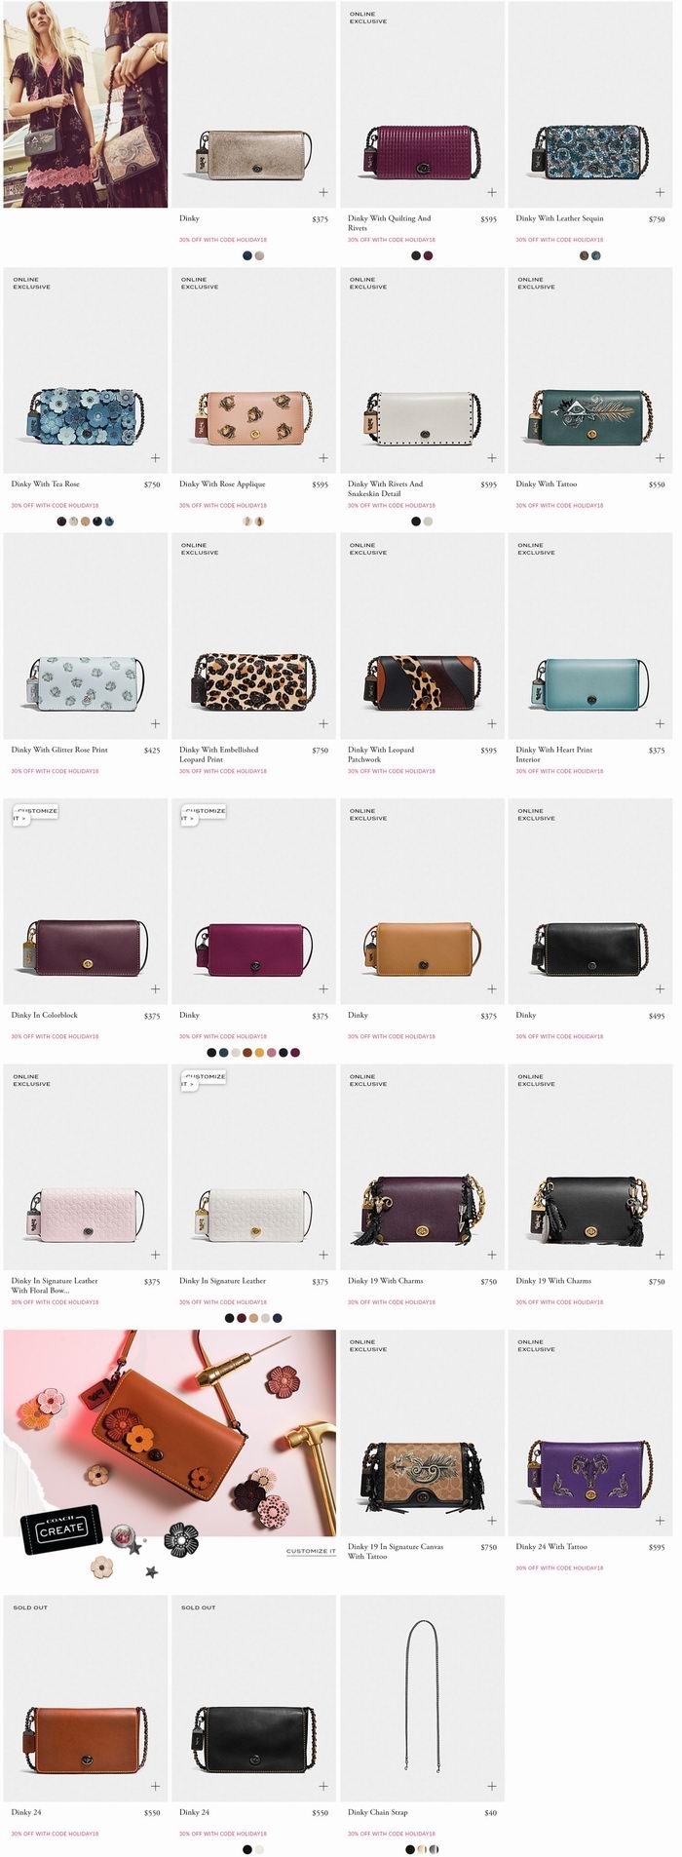
Task: Click Customize It tag on Dinky In Colorblock
Action: [35, 814]
